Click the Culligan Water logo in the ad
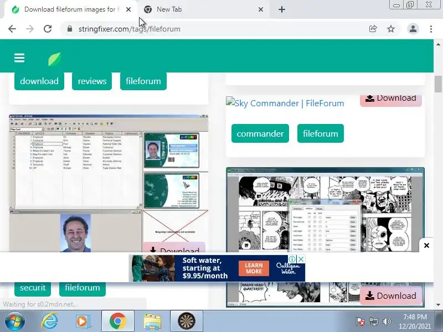 pos(287,268)
